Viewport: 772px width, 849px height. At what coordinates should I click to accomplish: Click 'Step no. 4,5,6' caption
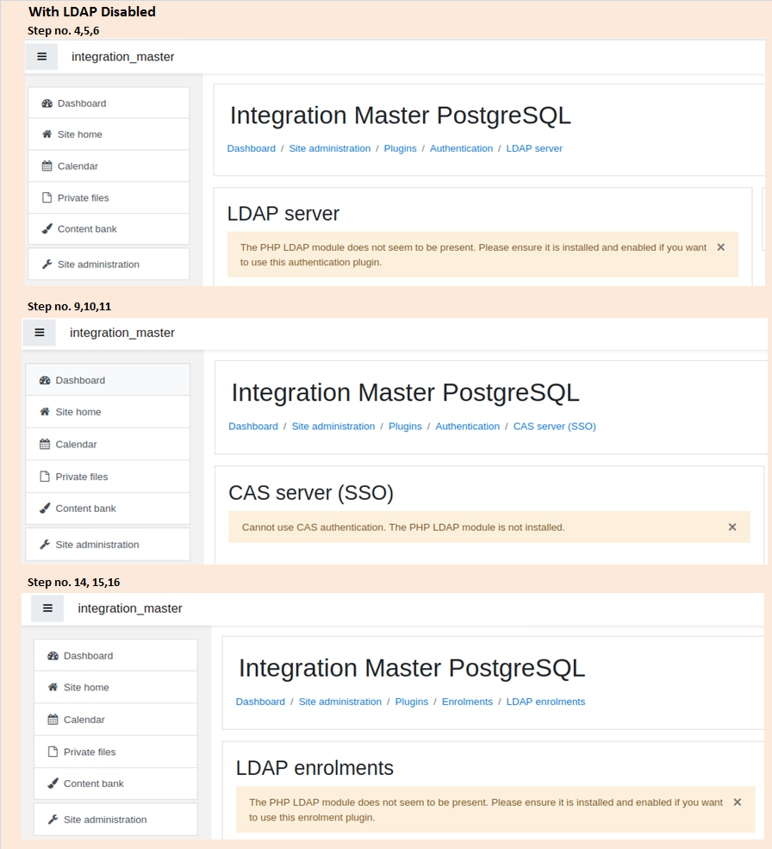64,31
